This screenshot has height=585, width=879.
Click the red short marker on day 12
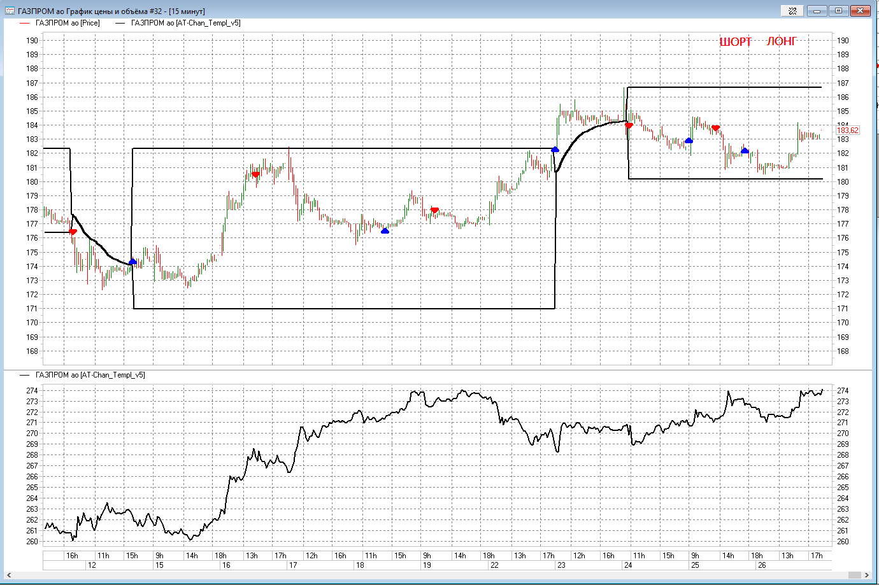73,232
